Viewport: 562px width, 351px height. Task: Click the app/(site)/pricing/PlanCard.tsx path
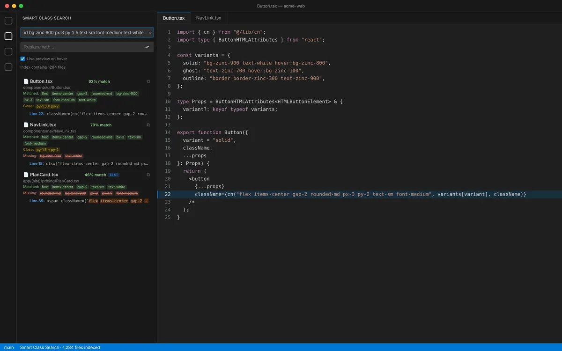[x=51, y=181]
